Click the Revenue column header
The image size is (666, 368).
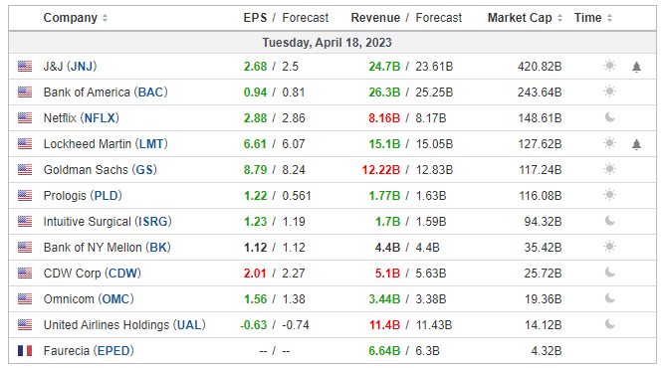[375, 18]
